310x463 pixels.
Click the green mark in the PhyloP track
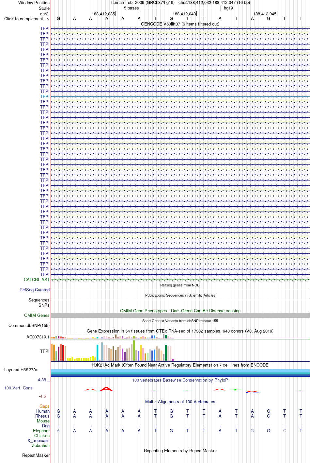235,389
